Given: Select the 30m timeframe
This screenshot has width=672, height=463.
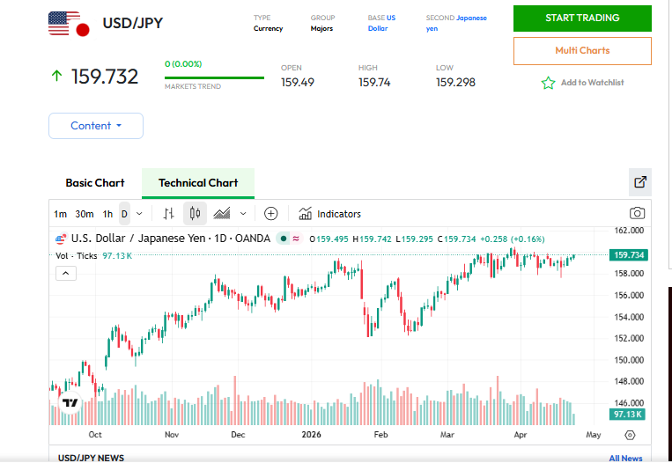Looking at the screenshot, I should pos(85,214).
